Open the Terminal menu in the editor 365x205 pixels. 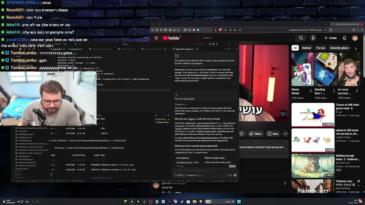[57, 44]
